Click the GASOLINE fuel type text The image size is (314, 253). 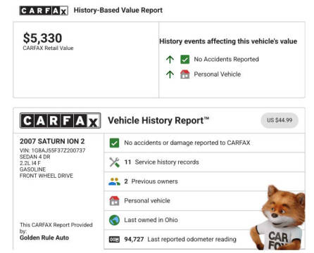[32, 169]
